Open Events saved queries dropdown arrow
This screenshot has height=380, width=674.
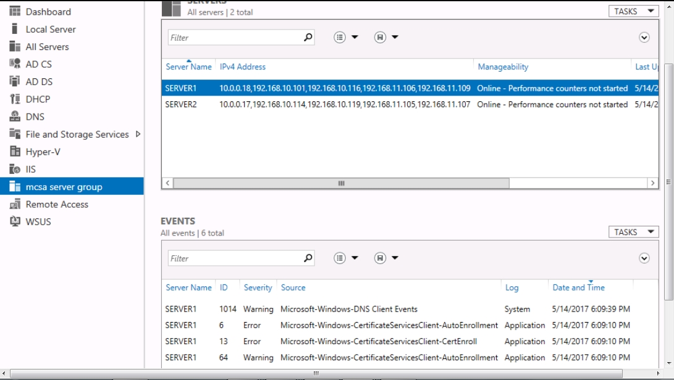(395, 258)
